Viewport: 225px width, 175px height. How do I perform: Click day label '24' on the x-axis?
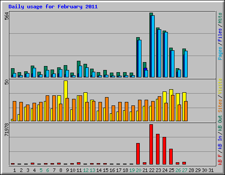(x=165, y=170)
